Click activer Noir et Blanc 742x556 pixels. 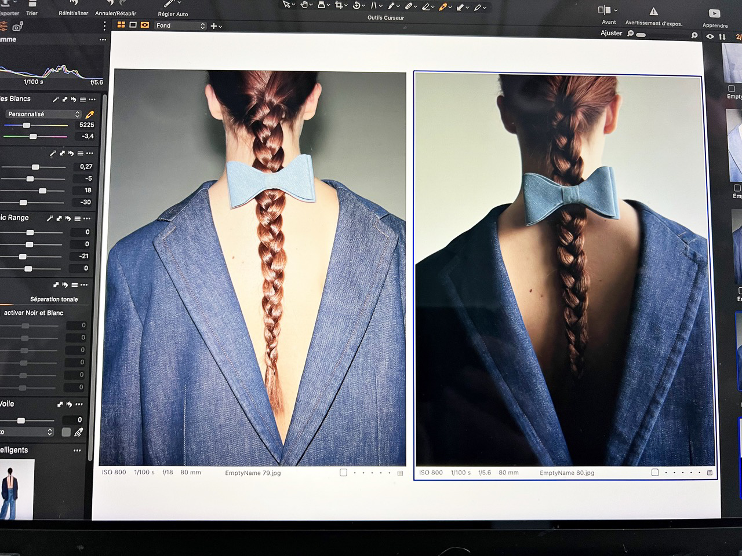[34, 313]
